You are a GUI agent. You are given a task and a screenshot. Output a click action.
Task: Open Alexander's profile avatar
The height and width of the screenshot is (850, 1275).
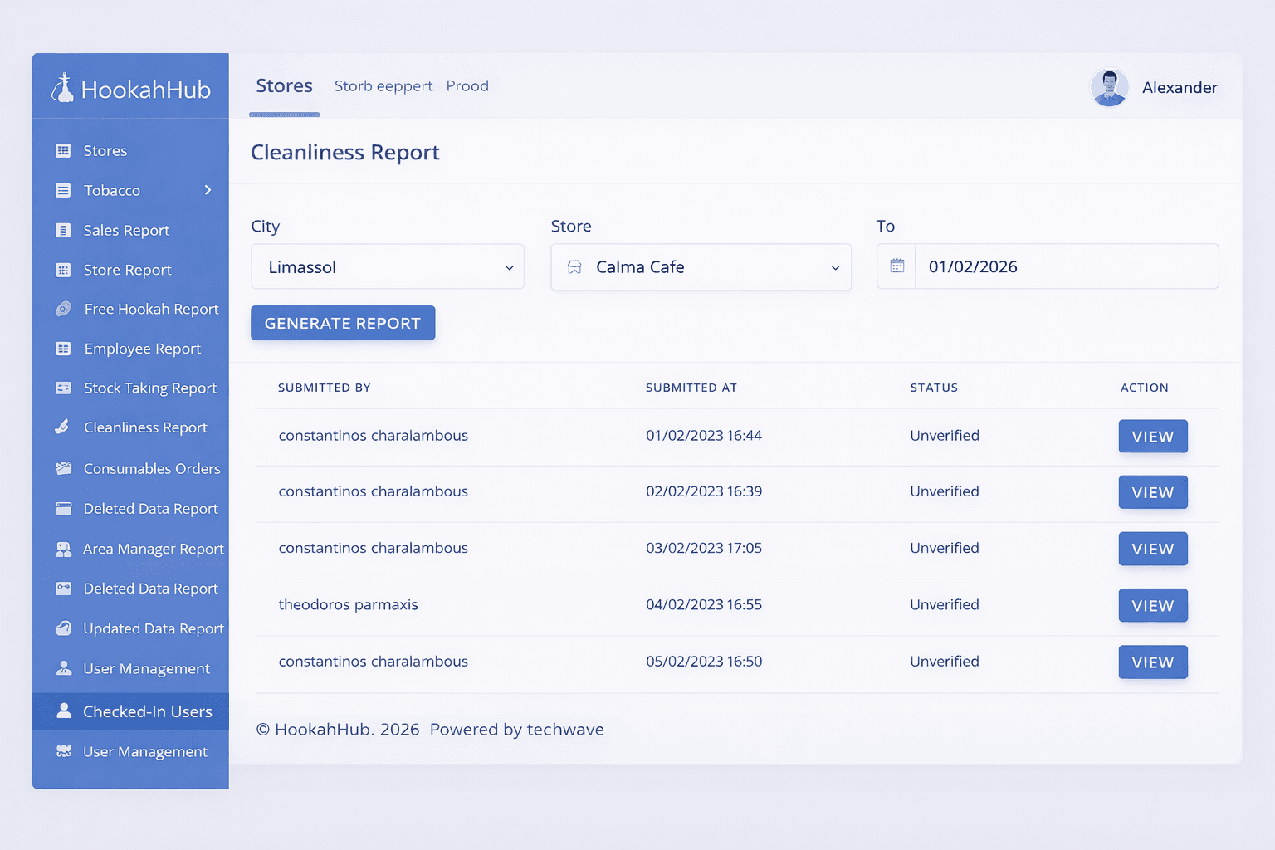[1109, 87]
